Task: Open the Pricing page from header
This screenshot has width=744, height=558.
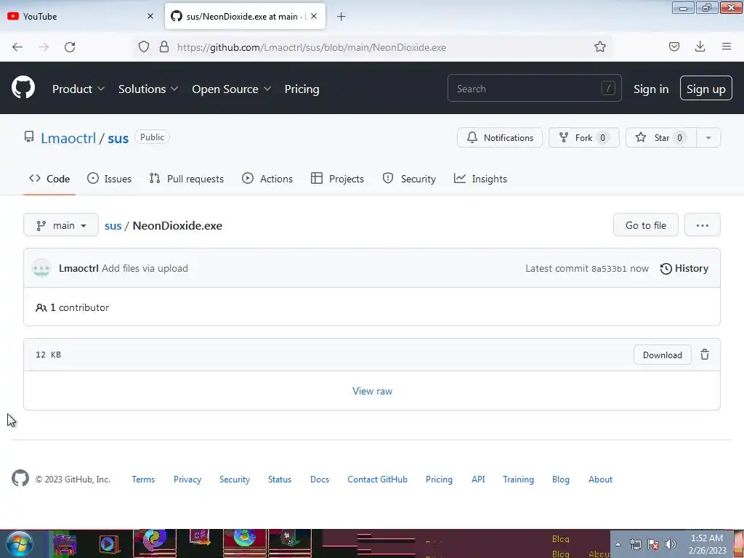Action: tap(302, 89)
